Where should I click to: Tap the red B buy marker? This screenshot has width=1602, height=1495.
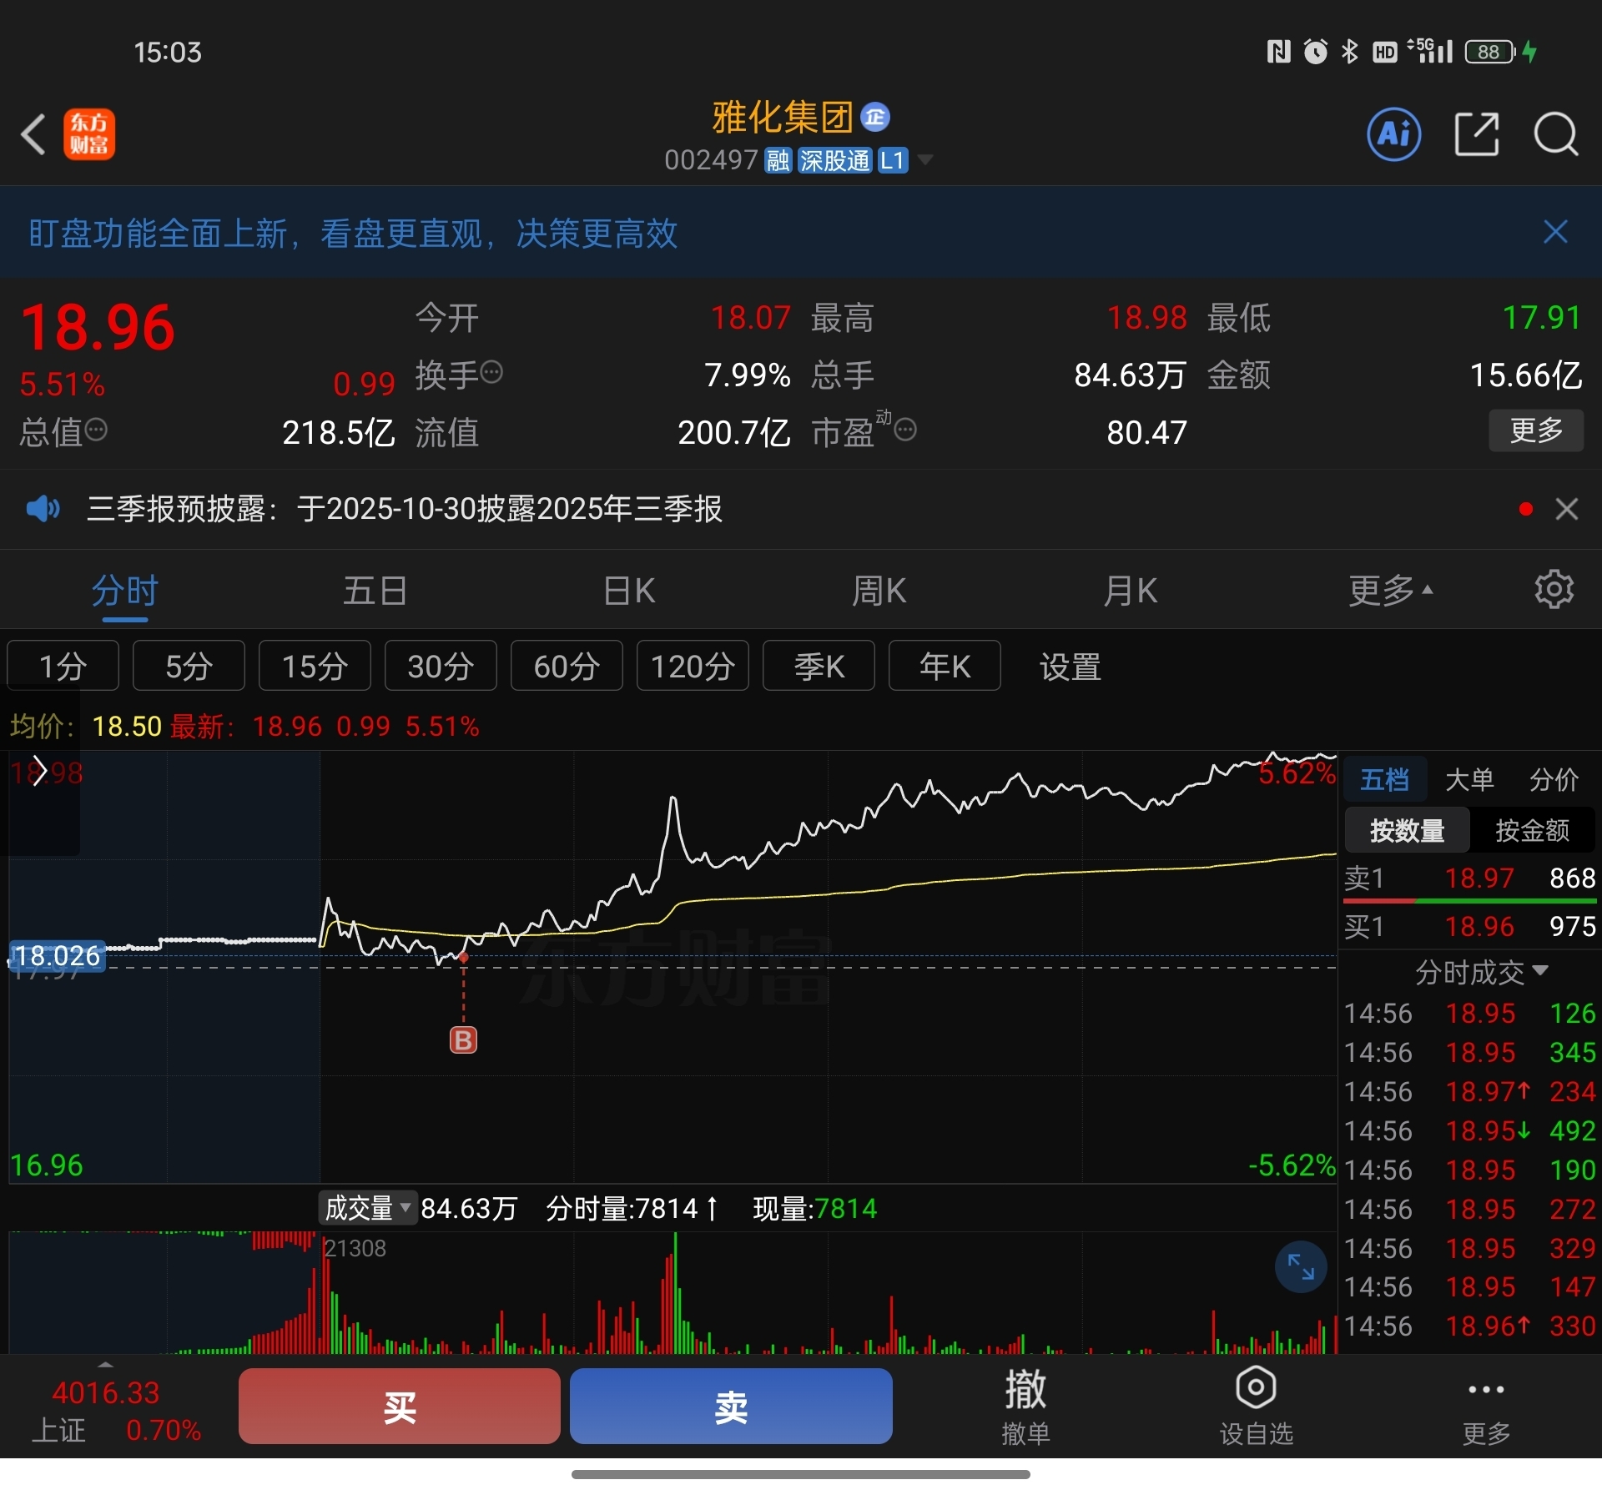coord(463,1040)
